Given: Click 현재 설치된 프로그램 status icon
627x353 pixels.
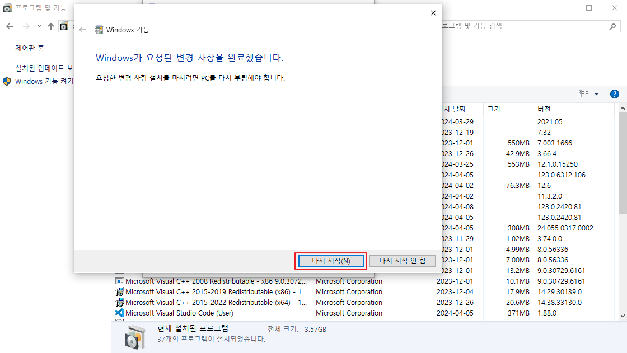Looking at the screenshot, I should coord(135,337).
